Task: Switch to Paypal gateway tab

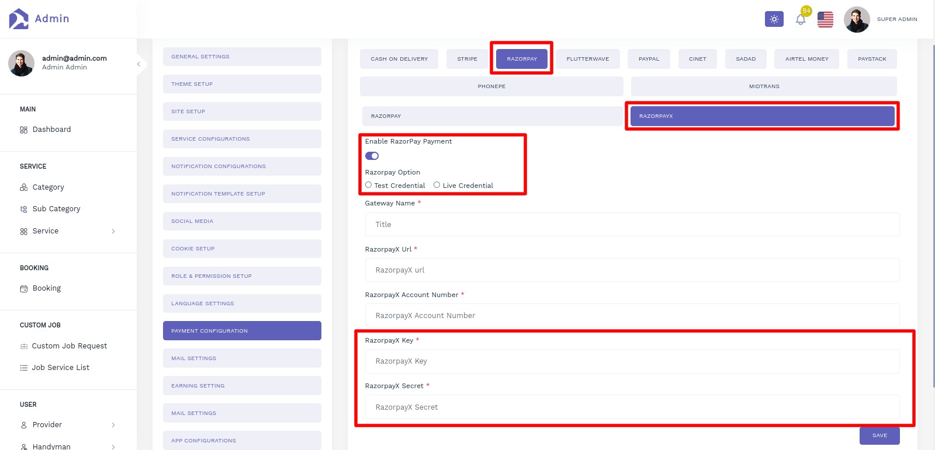Action: pyautogui.click(x=649, y=59)
